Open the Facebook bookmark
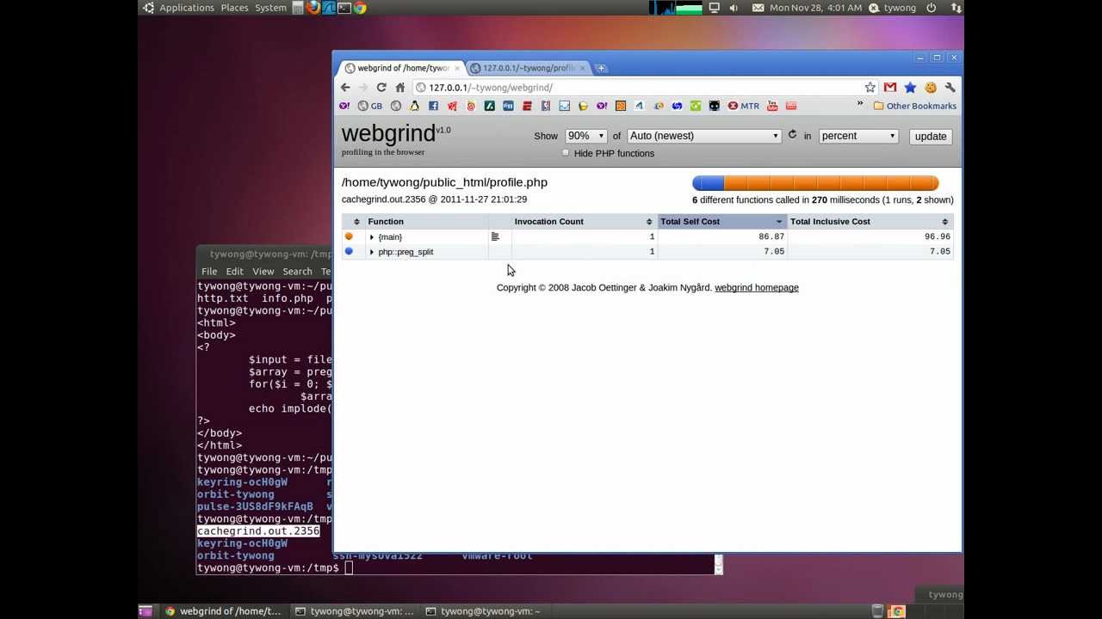 coord(433,106)
